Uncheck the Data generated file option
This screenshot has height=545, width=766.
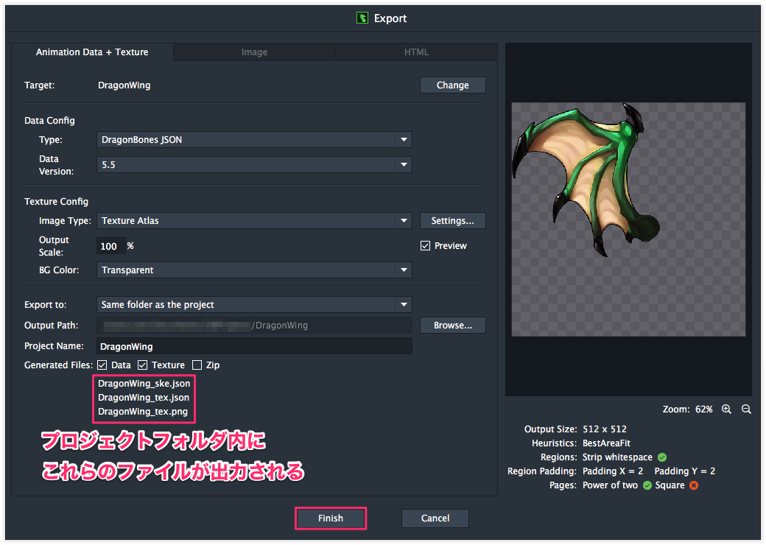click(102, 365)
